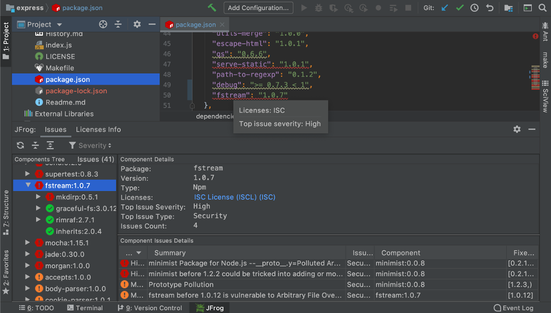Expand the rimraf:2.7.1 node

[38, 220]
